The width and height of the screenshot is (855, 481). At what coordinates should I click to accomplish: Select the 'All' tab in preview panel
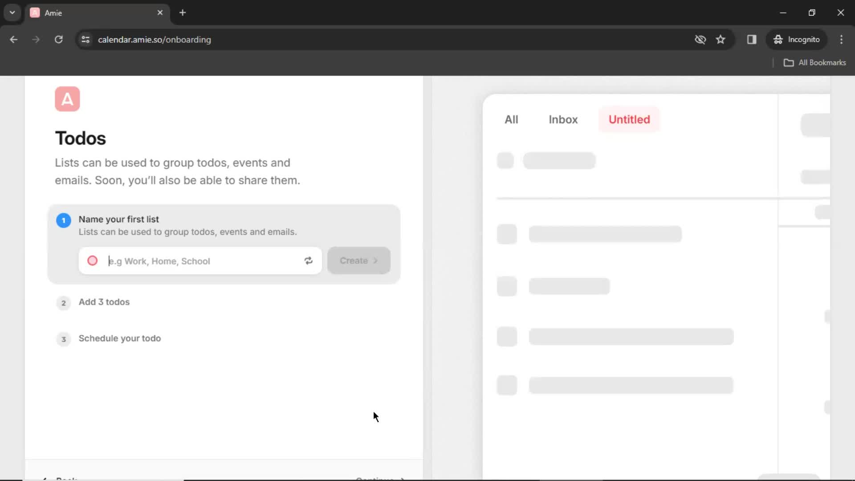(x=511, y=119)
